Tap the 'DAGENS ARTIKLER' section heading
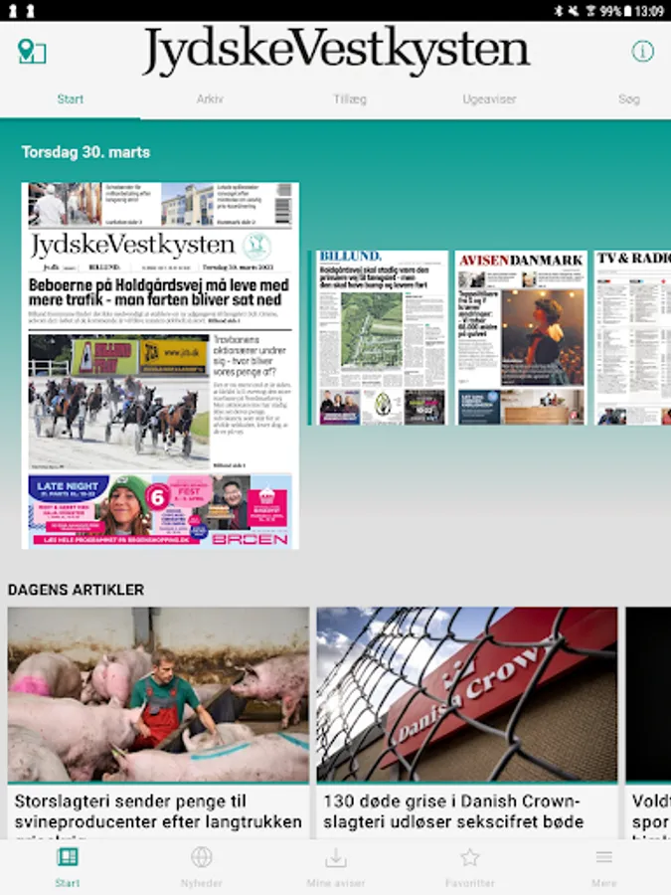 [76, 590]
